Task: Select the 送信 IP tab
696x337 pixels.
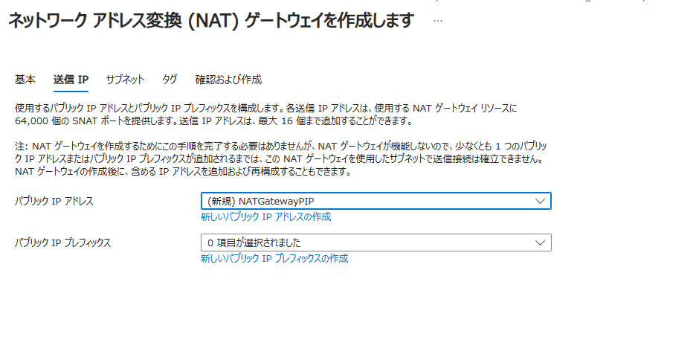Action: pos(71,80)
